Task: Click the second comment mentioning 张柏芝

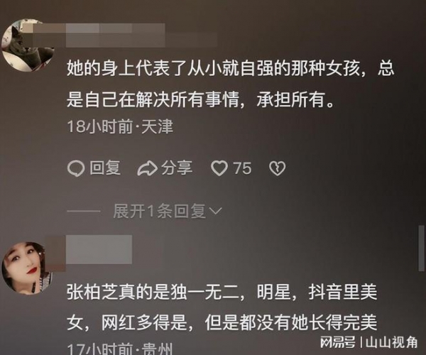Action: point(222,307)
